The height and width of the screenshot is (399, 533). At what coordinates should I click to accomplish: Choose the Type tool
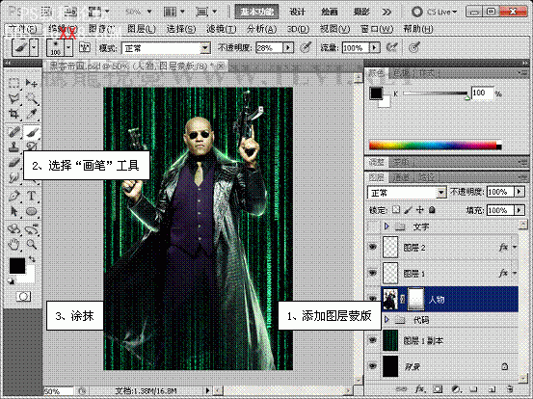[32, 196]
